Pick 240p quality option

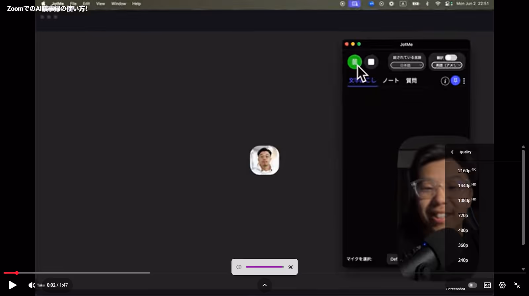463,260
